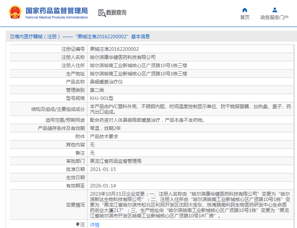Click the 适用范围/预期用途 label

coord(65,120)
